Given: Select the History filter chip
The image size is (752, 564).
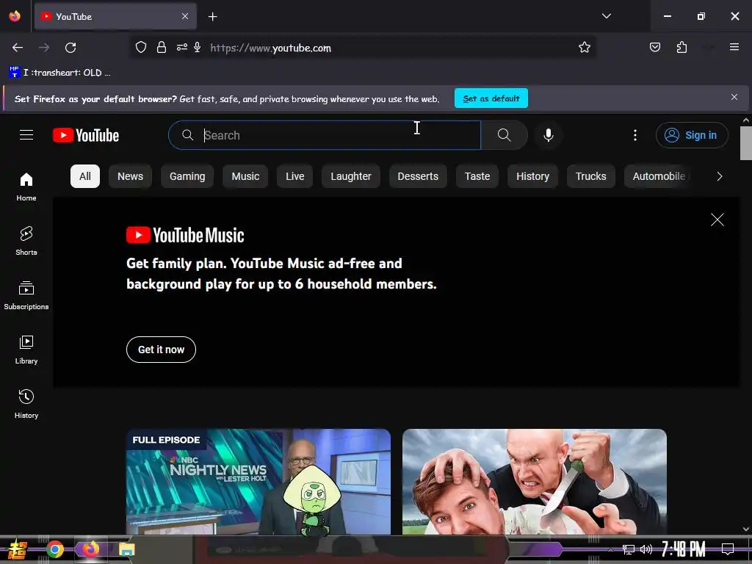Looking at the screenshot, I should pyautogui.click(x=532, y=176).
